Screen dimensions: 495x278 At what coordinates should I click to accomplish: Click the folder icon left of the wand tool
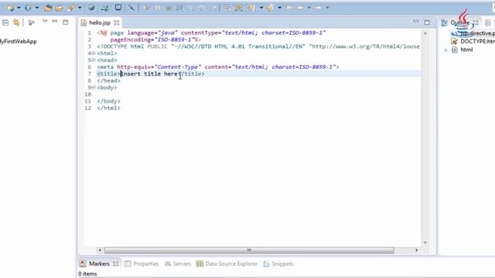pos(59,8)
